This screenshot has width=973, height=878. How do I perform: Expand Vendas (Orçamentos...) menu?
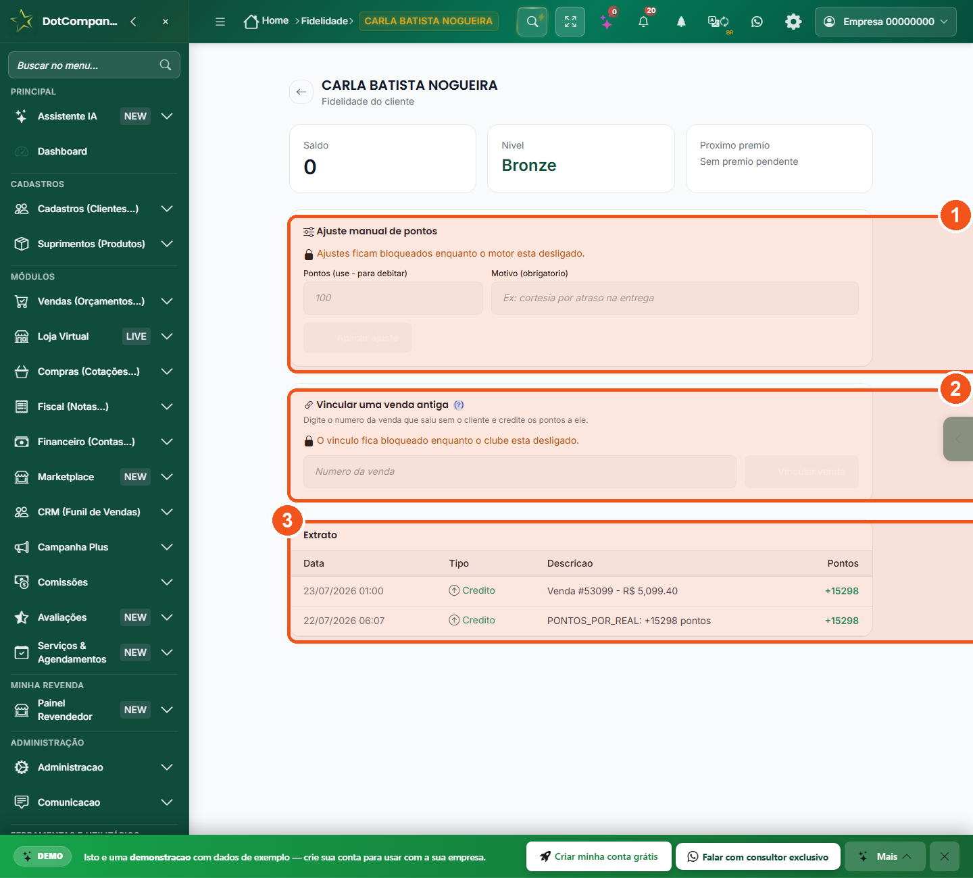[94, 301]
